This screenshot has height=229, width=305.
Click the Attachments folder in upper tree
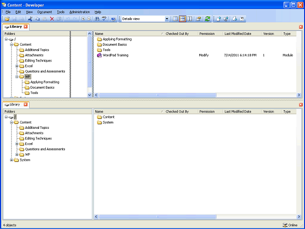pyautogui.click(x=34, y=55)
